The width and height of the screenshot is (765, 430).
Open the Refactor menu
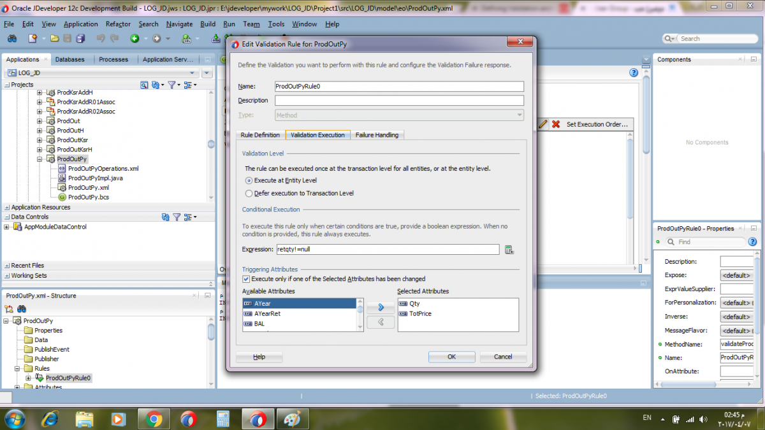(x=118, y=24)
